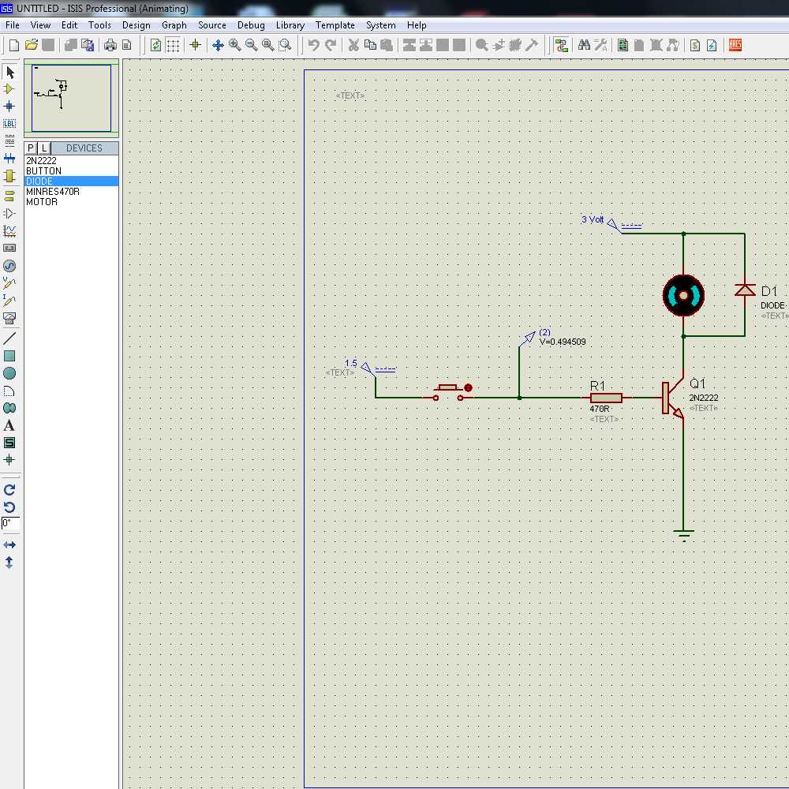
Task: Select the Graph mode tool
Action: (x=9, y=231)
